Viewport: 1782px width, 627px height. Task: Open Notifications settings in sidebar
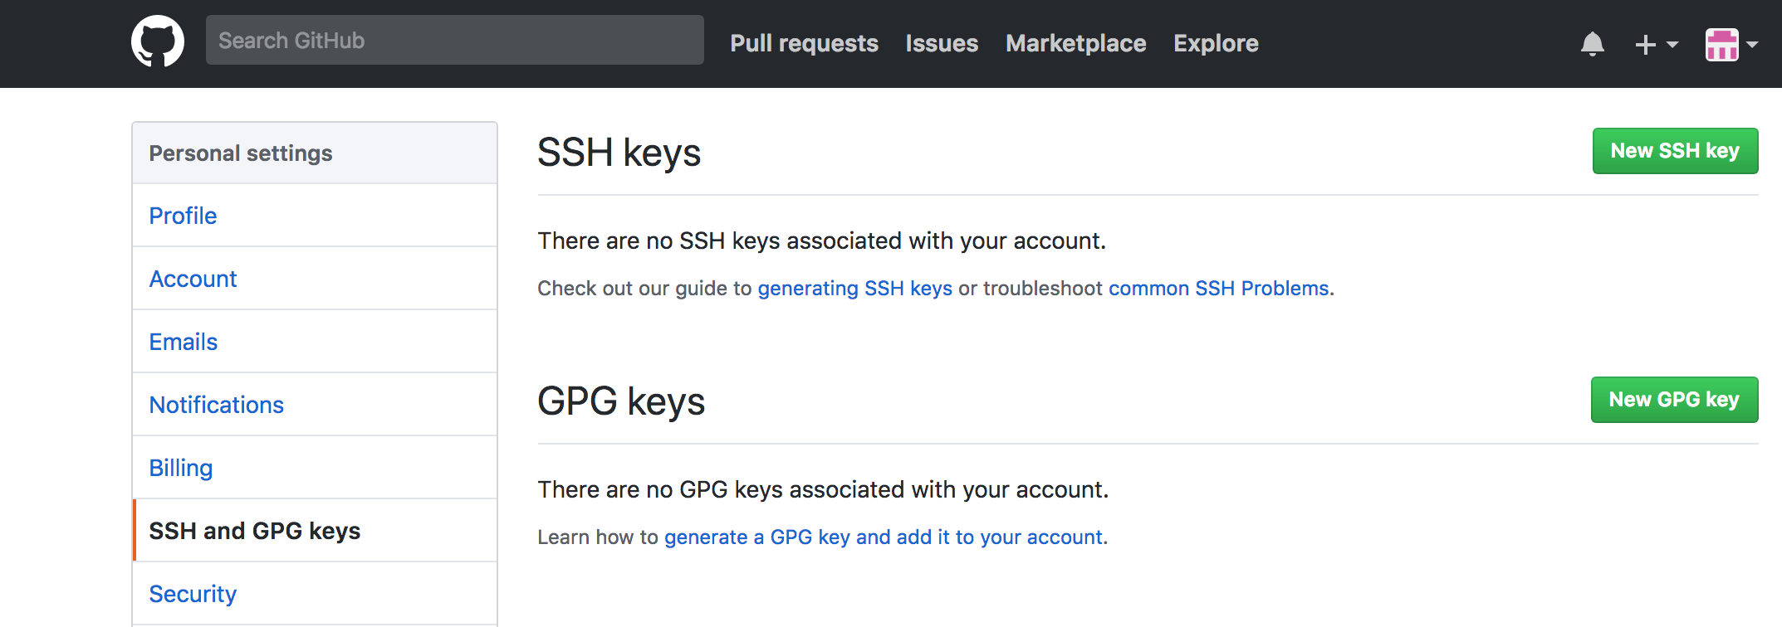coord(315,405)
